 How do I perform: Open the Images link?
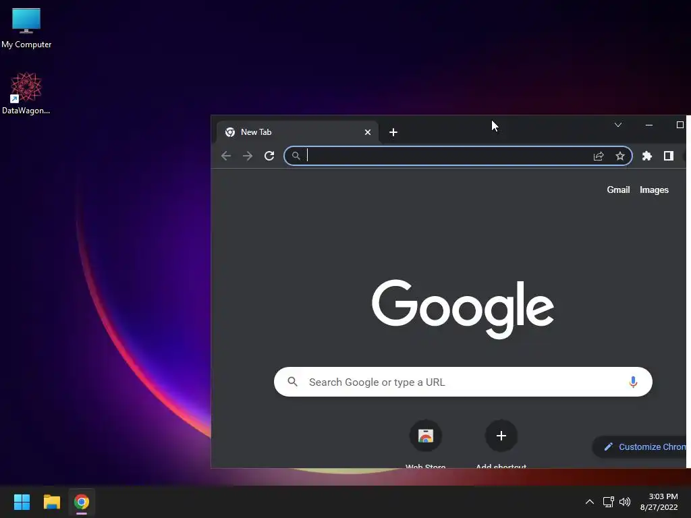tap(654, 190)
